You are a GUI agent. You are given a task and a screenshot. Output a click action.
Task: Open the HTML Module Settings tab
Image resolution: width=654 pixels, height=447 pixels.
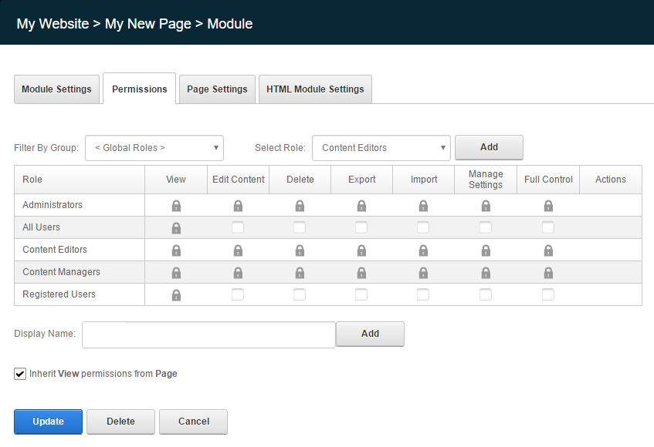(315, 89)
